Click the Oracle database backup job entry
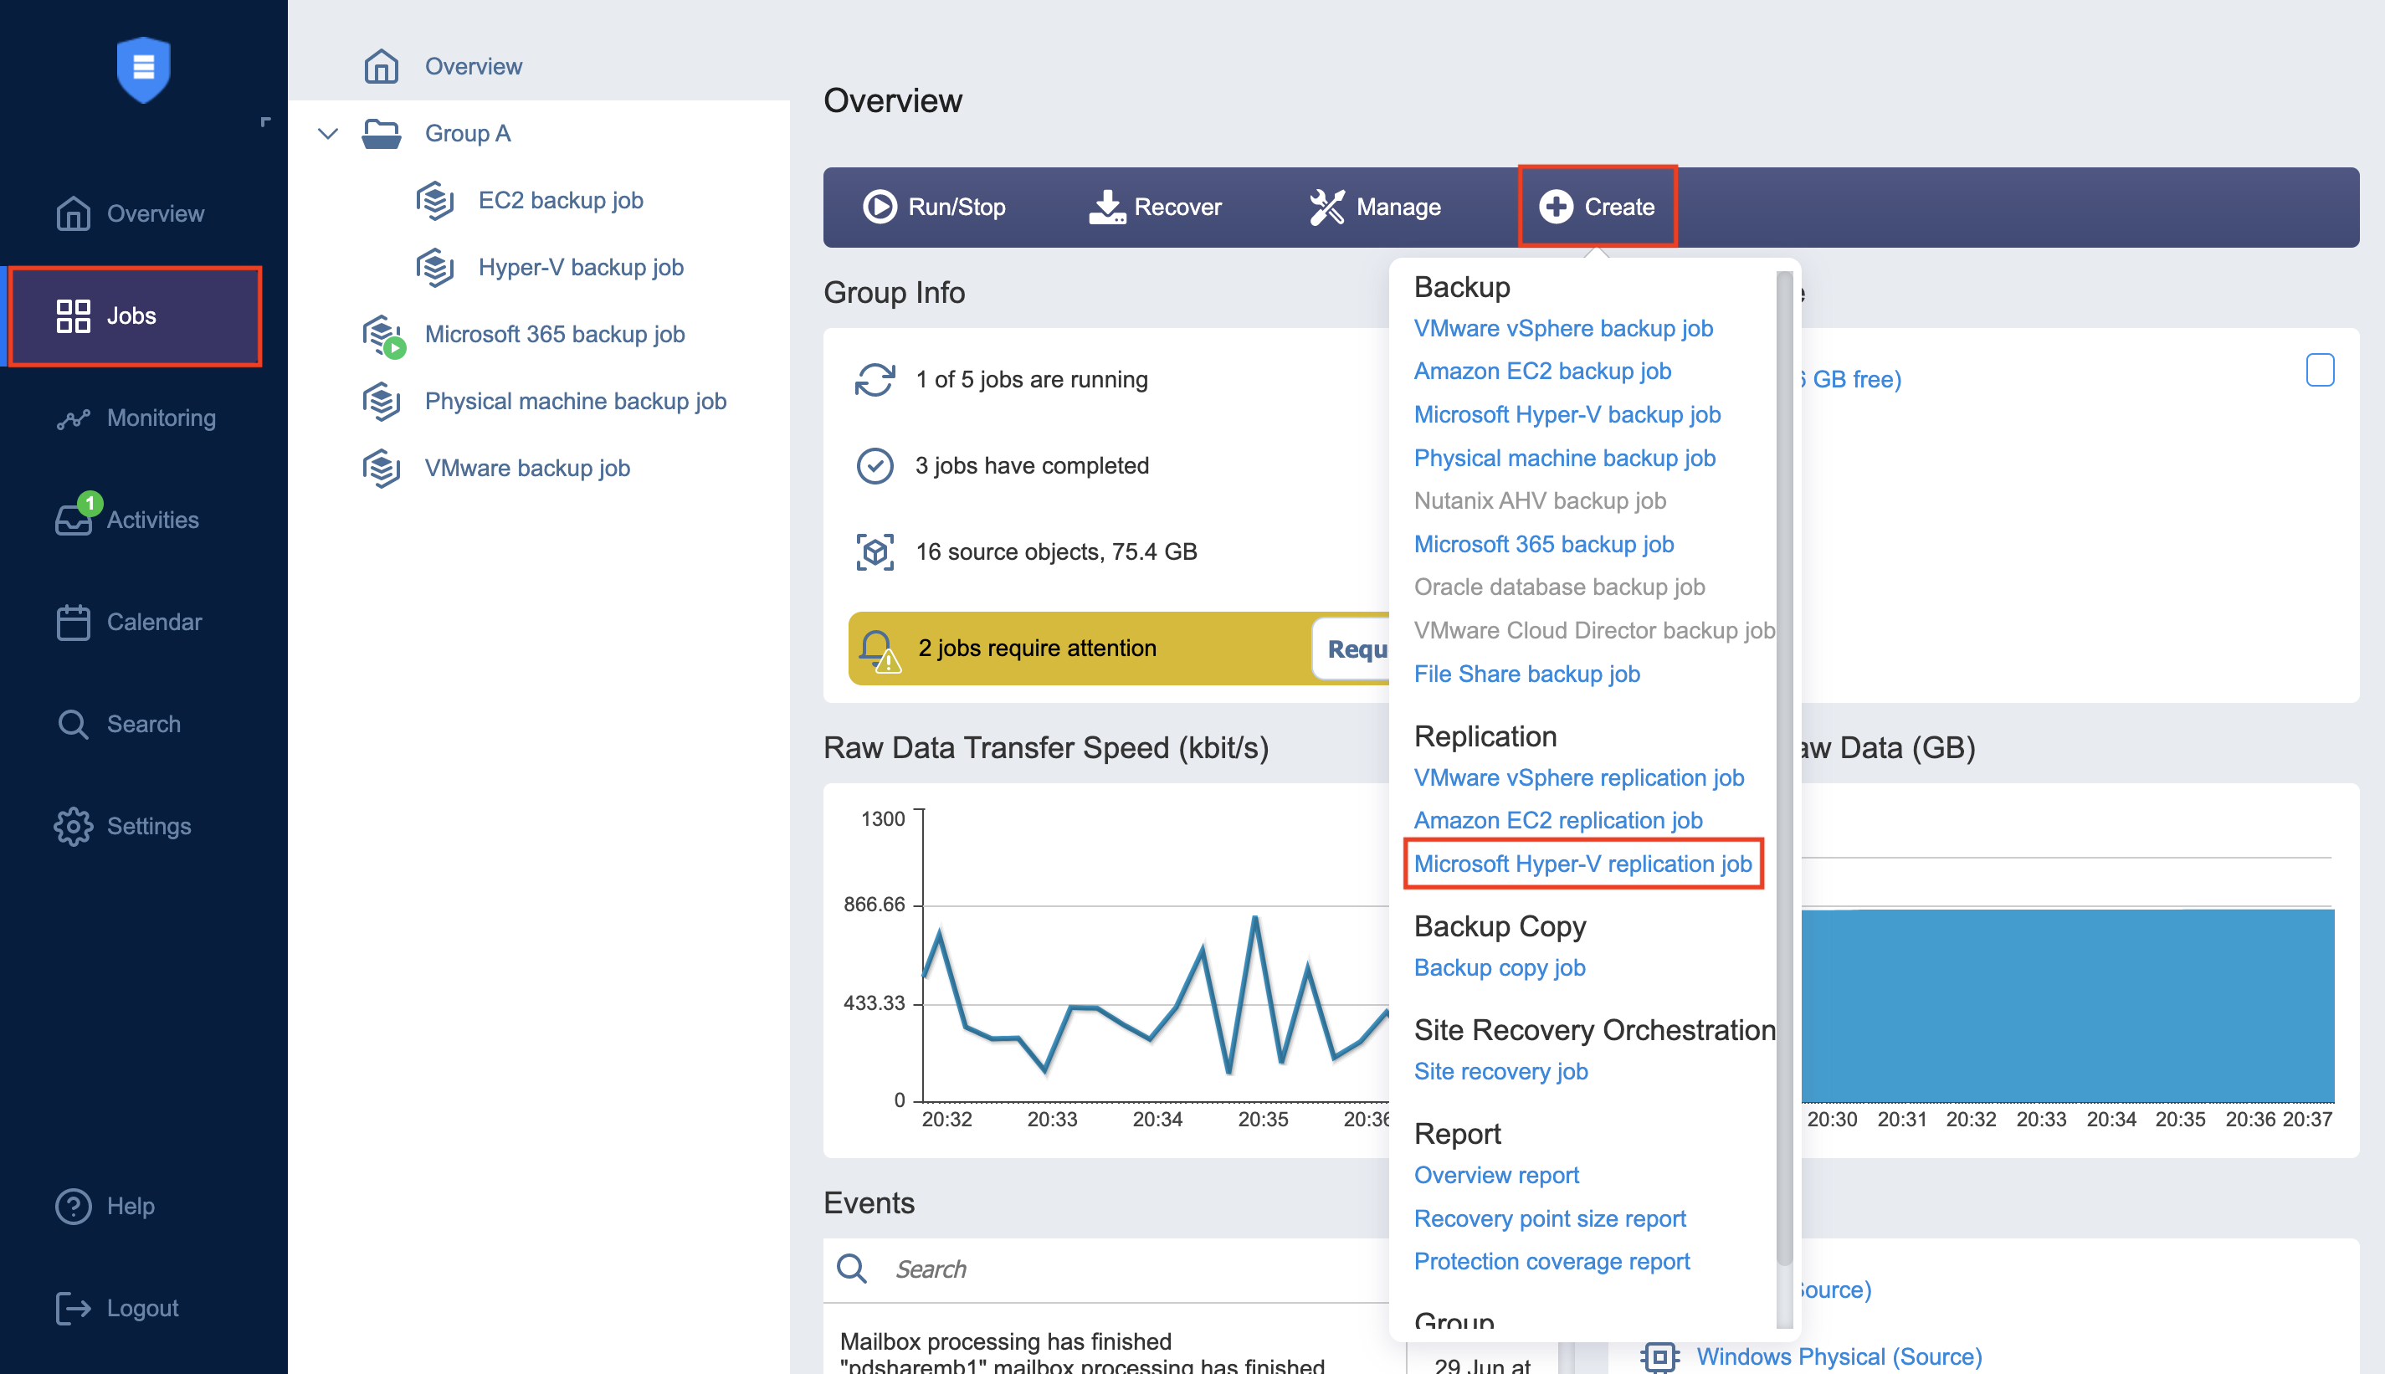 (x=1558, y=587)
